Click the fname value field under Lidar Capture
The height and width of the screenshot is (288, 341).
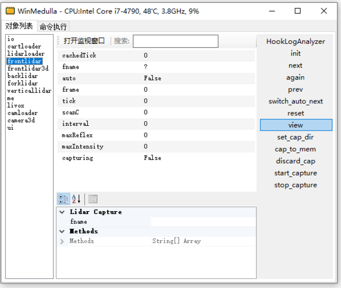coord(203,222)
